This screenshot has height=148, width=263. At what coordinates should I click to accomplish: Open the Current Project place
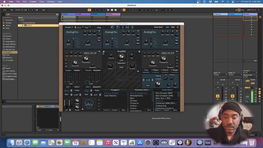point(11,74)
